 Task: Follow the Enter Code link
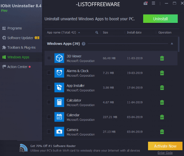click(x=165, y=153)
